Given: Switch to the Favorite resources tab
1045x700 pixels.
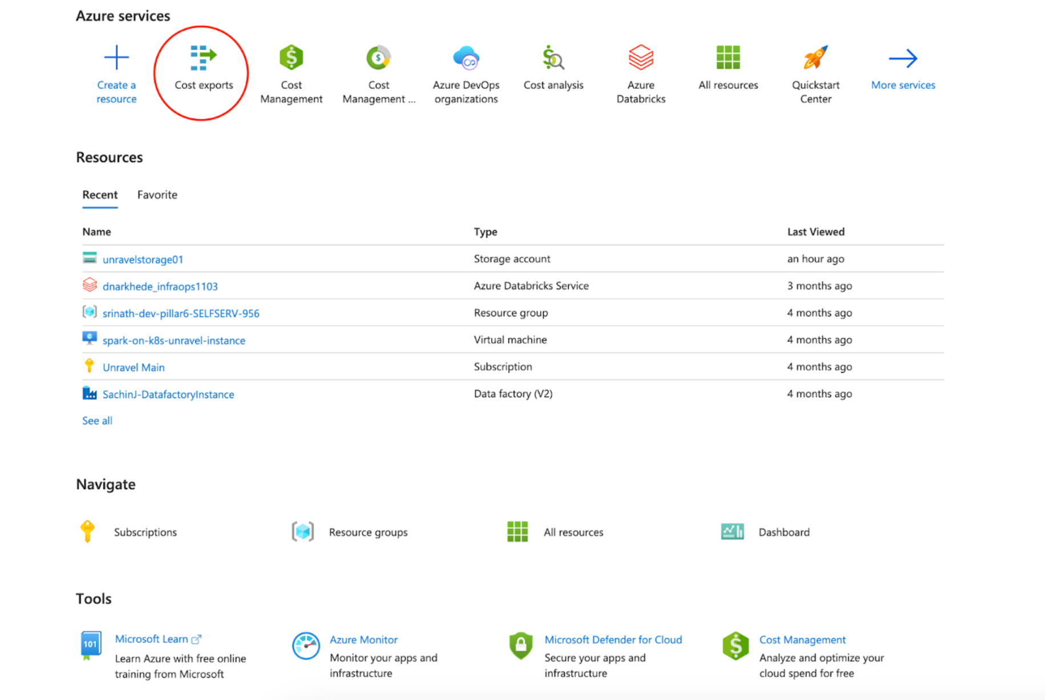Looking at the screenshot, I should (x=157, y=195).
